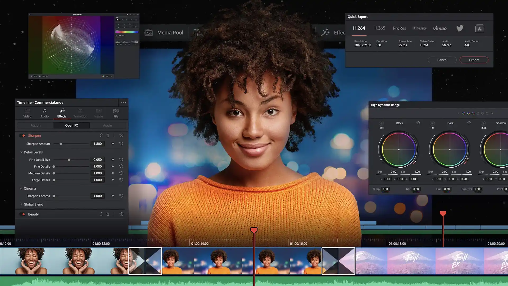Click the Audio tab in timeline panel
The width and height of the screenshot is (508, 286).
45,113
